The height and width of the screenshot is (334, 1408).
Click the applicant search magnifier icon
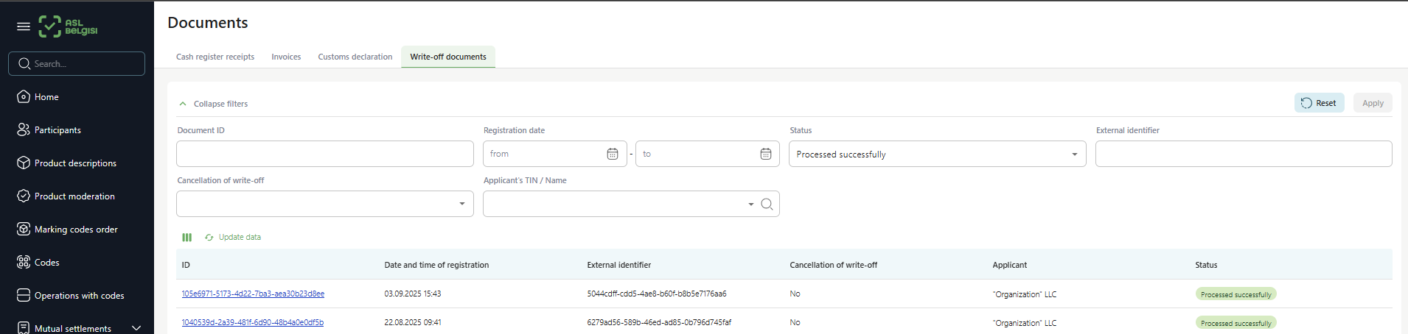click(x=767, y=204)
